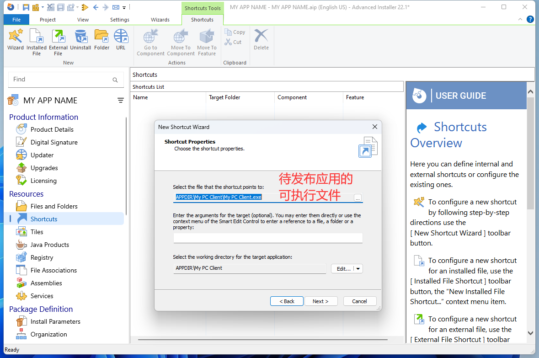Click the blue Back arrow in title toolbar
This screenshot has height=358, width=539.
click(x=96, y=7)
